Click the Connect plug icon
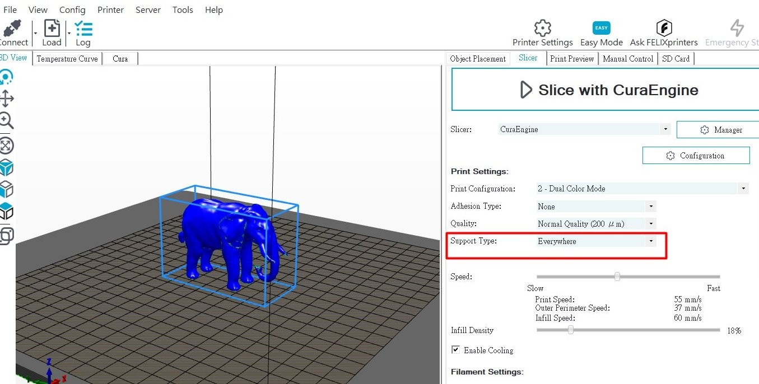Screen dimensions: 759x384 point(12,28)
